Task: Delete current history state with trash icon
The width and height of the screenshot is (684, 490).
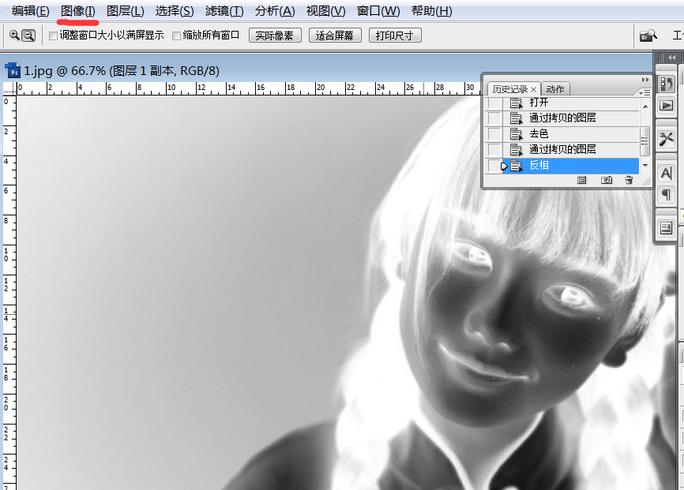Action: [629, 180]
